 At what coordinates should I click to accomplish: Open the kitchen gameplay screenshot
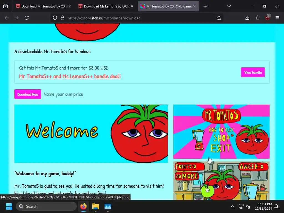point(221,181)
